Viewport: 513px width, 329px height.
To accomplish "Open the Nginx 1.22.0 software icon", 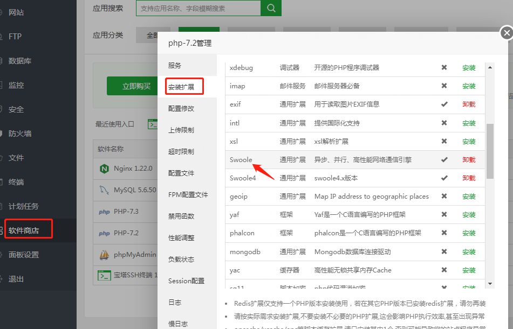I will point(104,169).
